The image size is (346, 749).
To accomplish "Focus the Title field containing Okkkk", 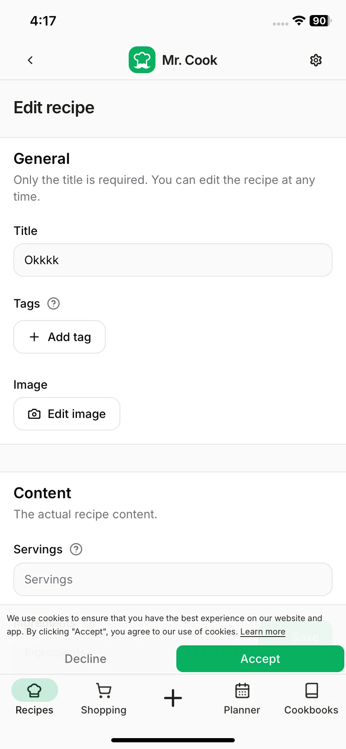I will pos(173,260).
